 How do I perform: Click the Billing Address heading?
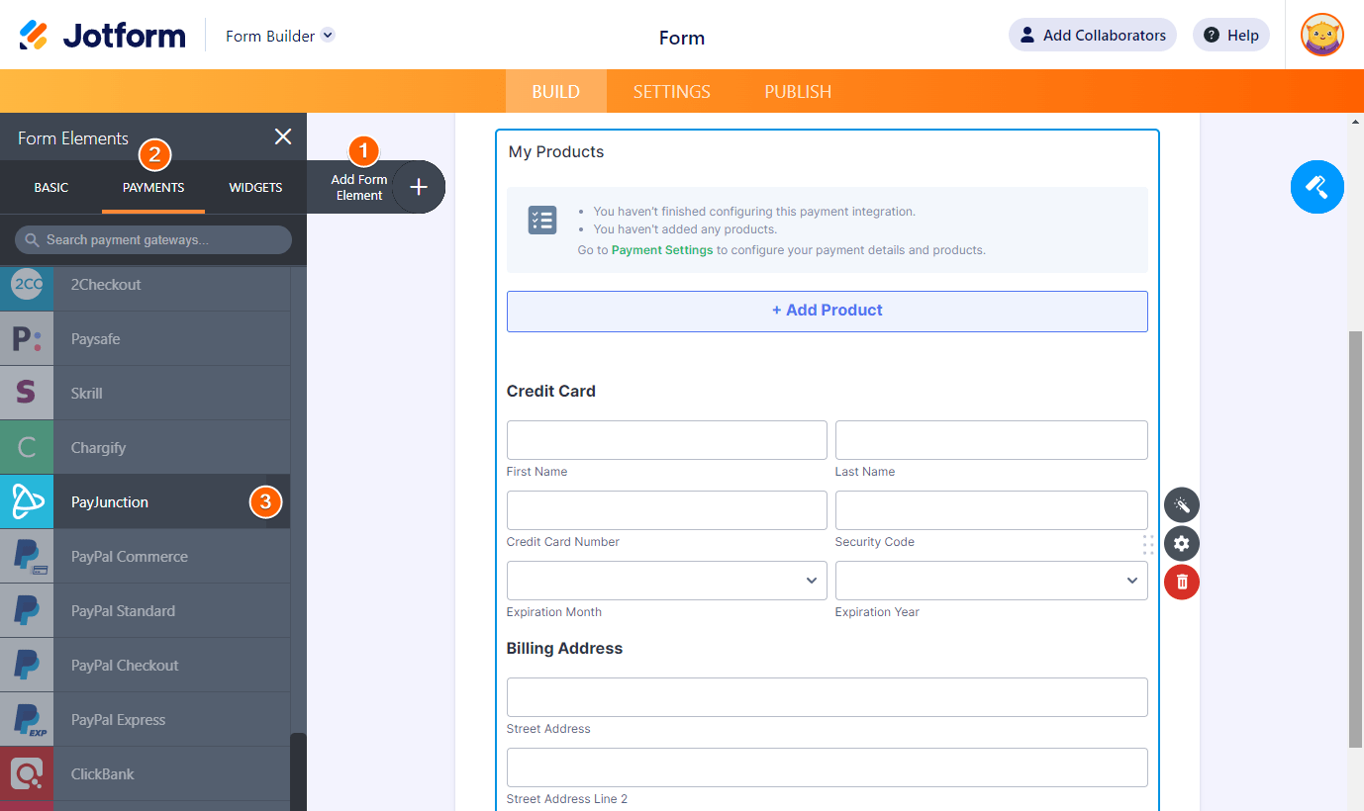(565, 649)
